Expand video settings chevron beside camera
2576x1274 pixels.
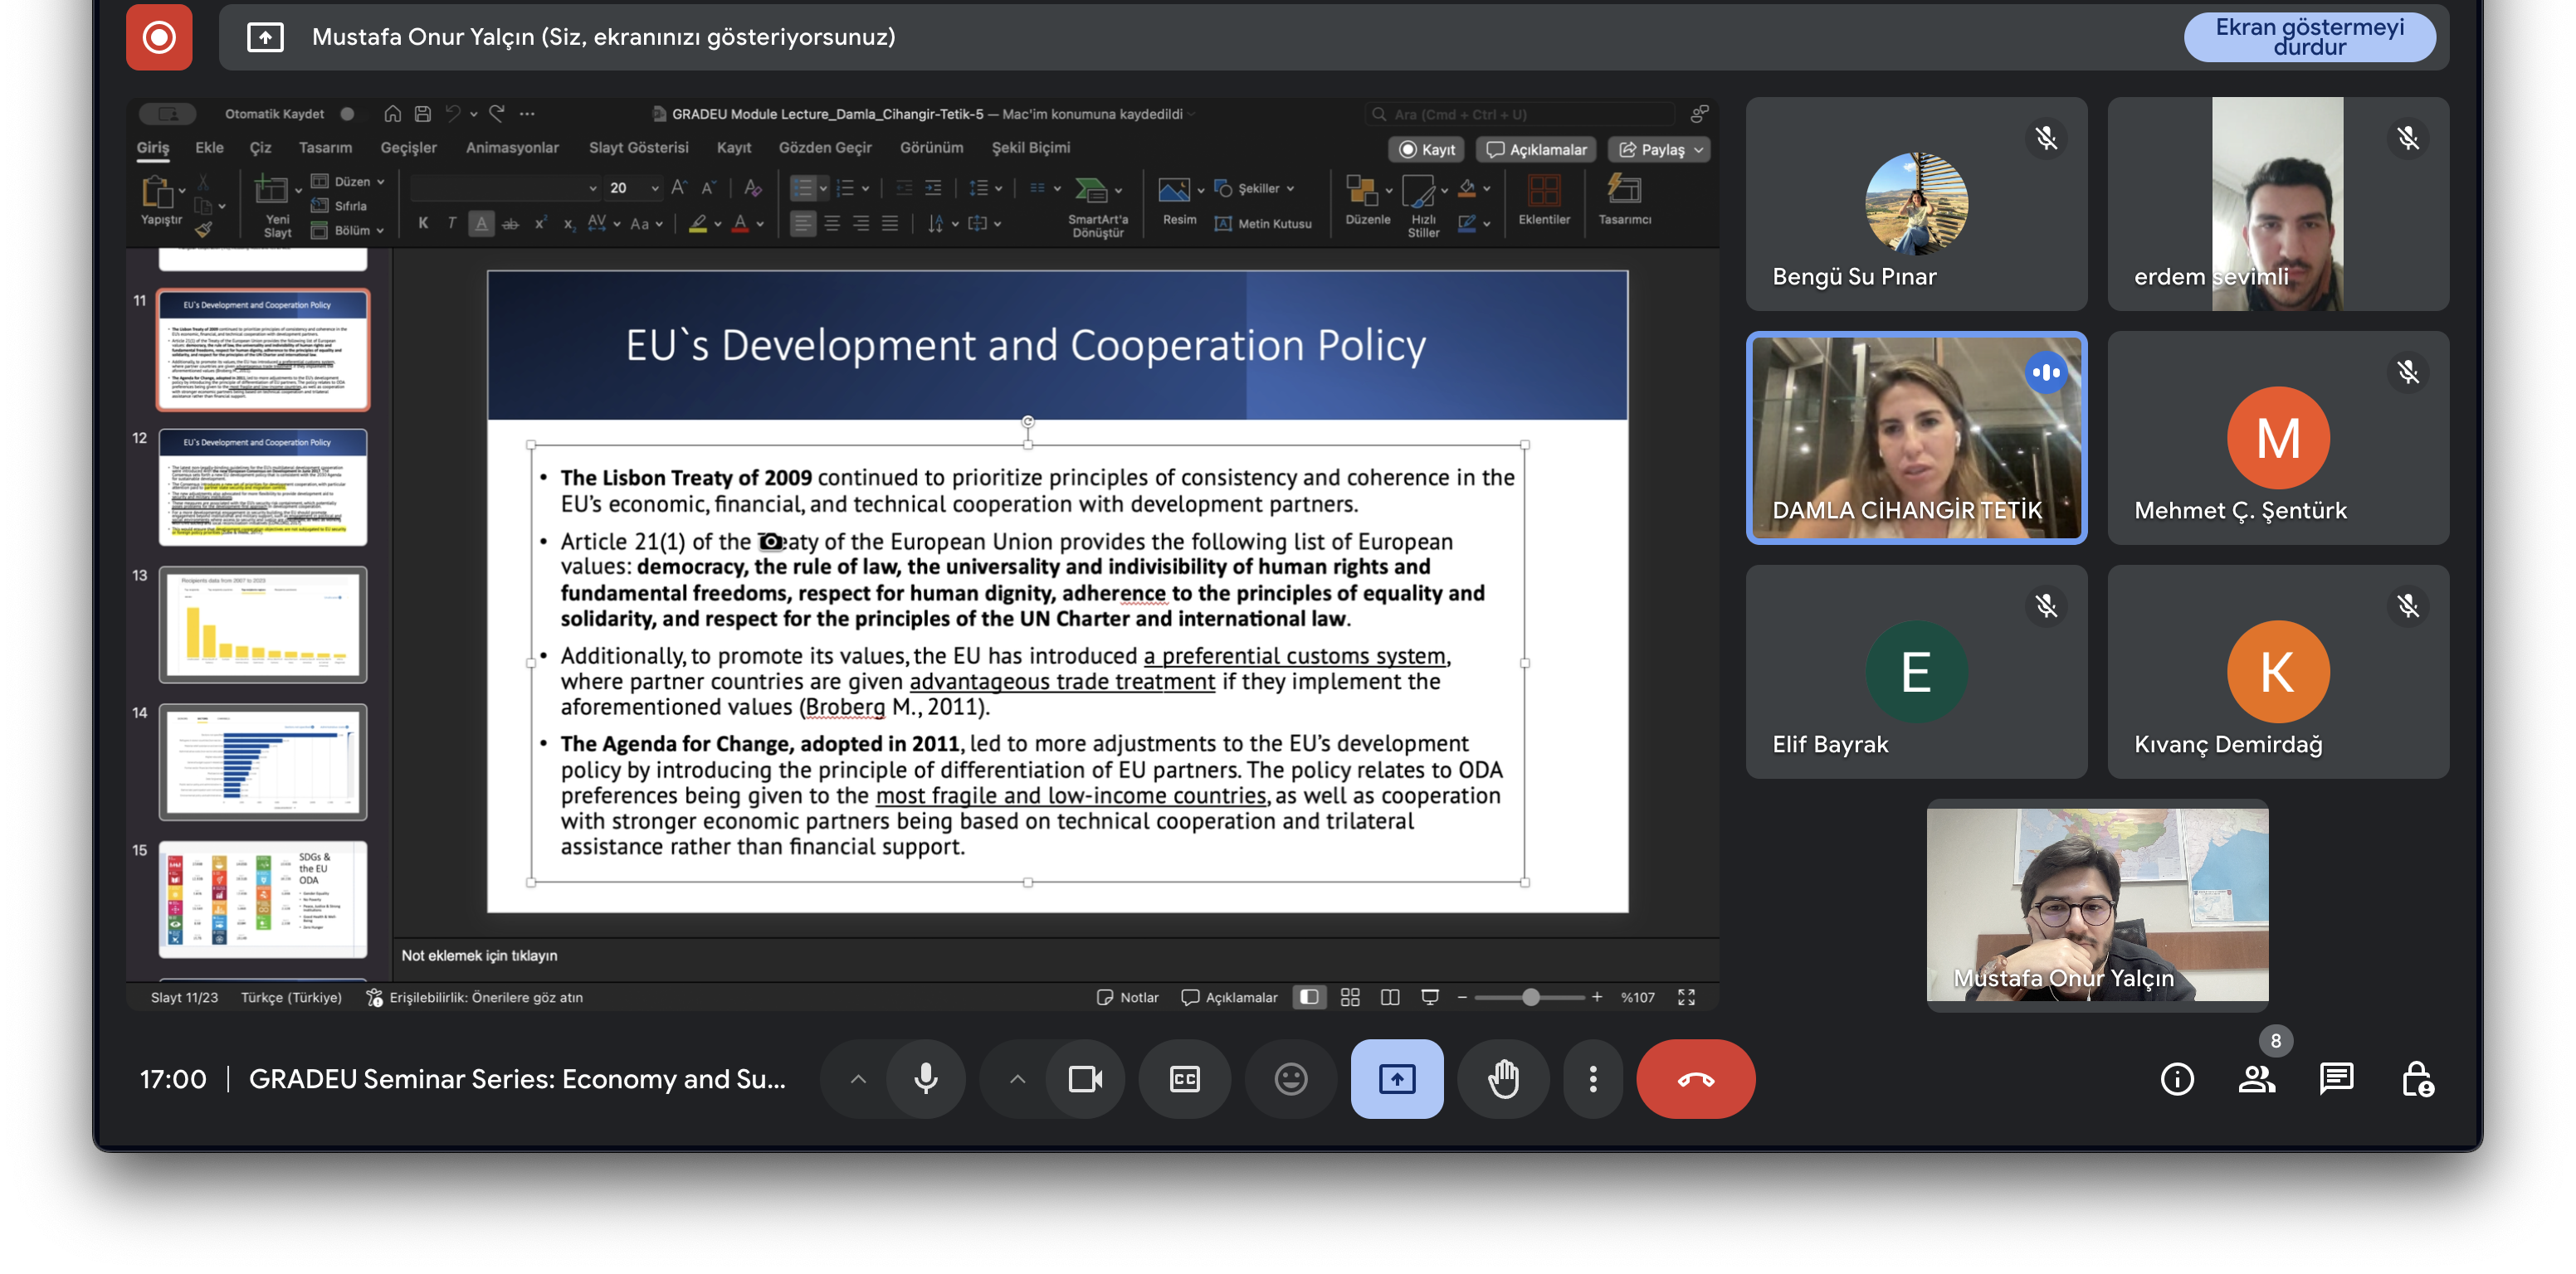[1017, 1079]
